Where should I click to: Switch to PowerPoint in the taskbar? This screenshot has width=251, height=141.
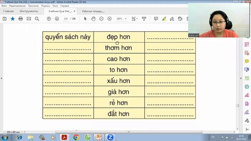[99, 137]
